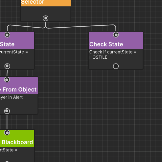Click input port of HOSTILE Check State node
The height and width of the screenshot is (162, 162).
116,35
